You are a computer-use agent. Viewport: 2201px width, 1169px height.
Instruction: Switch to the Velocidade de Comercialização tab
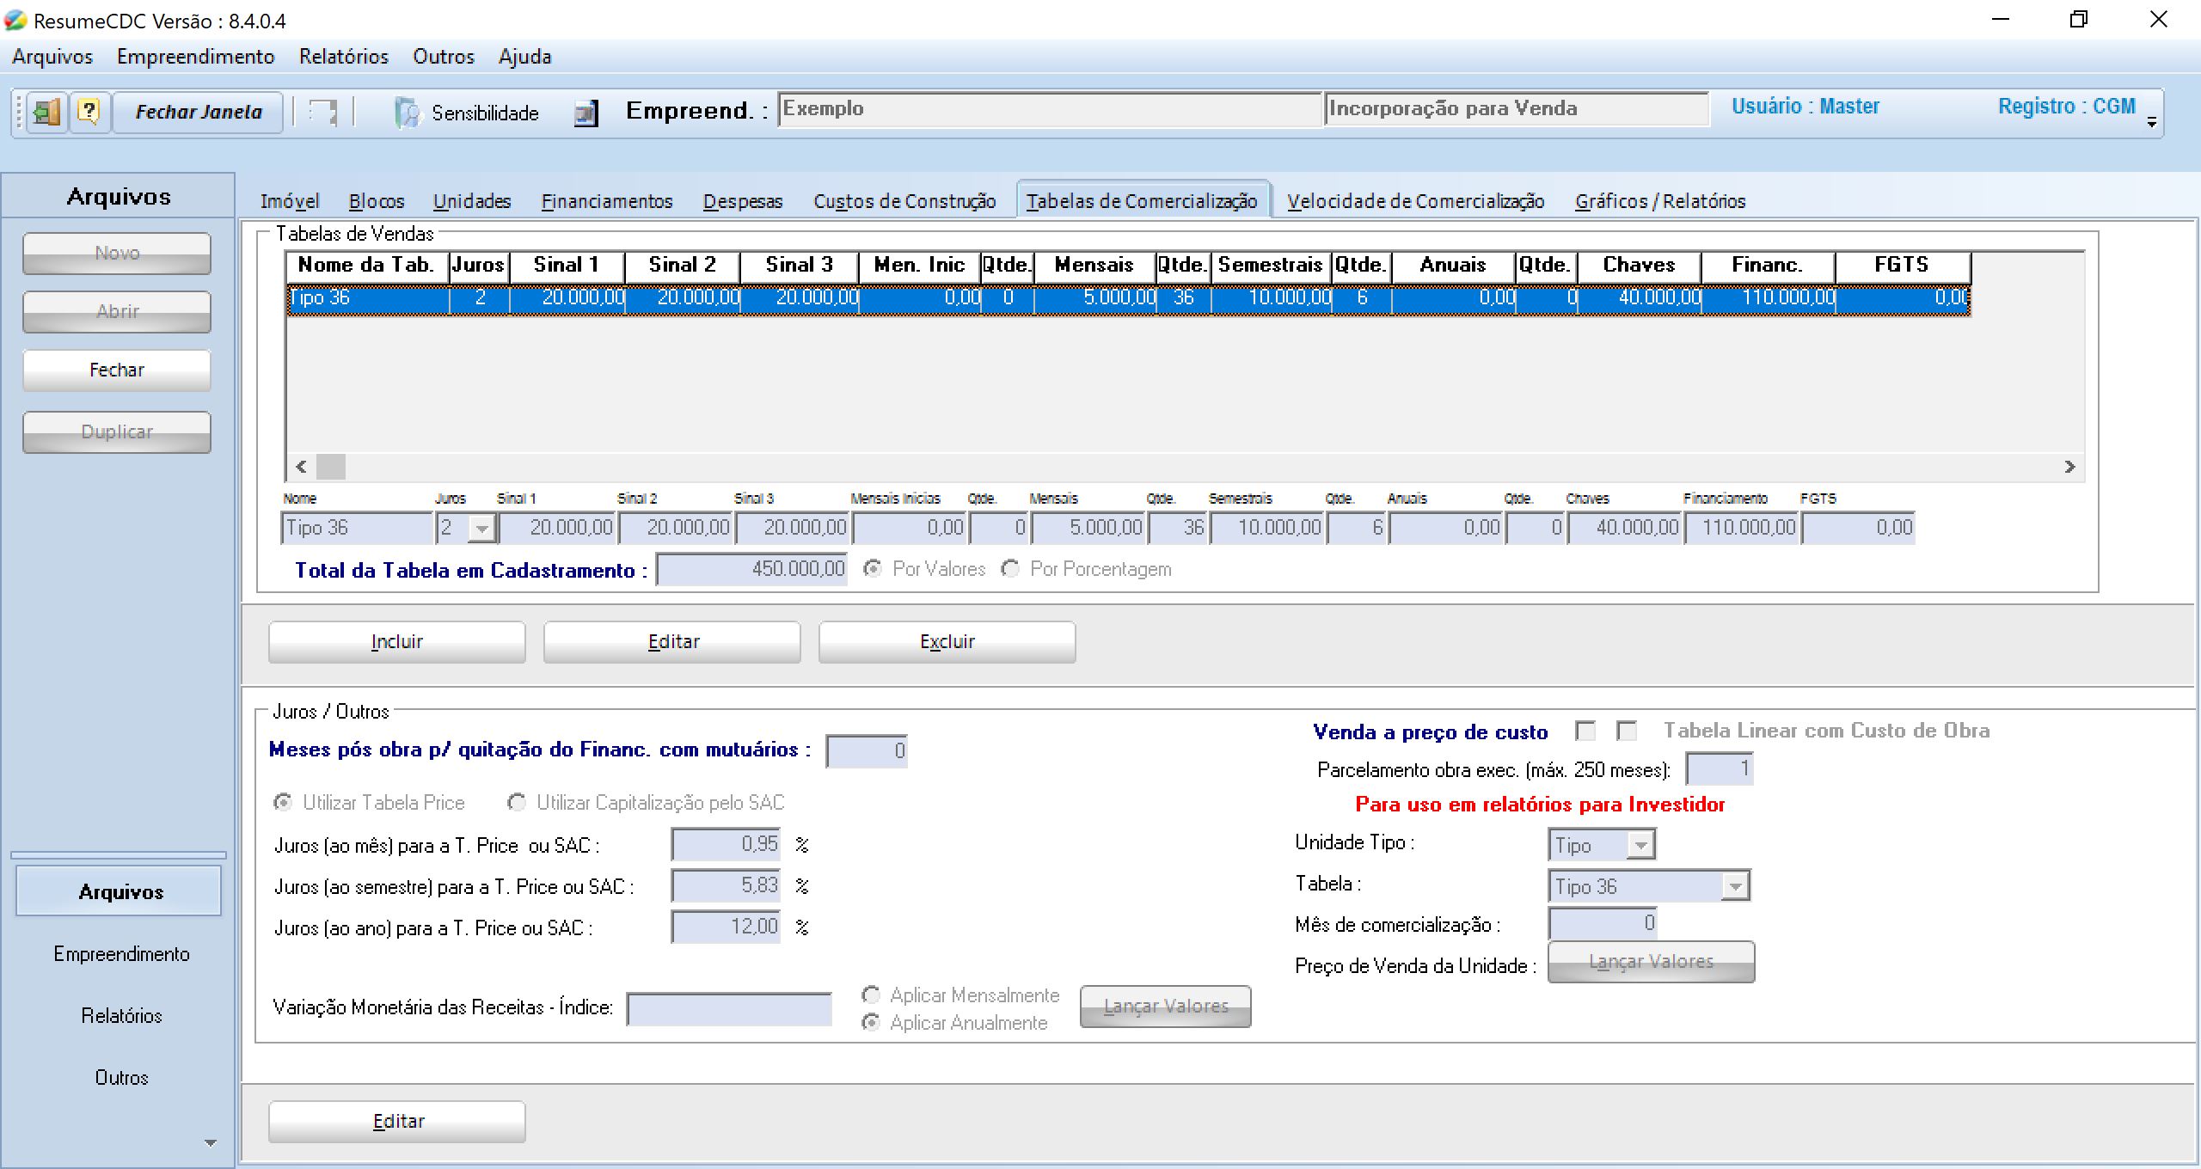tap(1415, 201)
